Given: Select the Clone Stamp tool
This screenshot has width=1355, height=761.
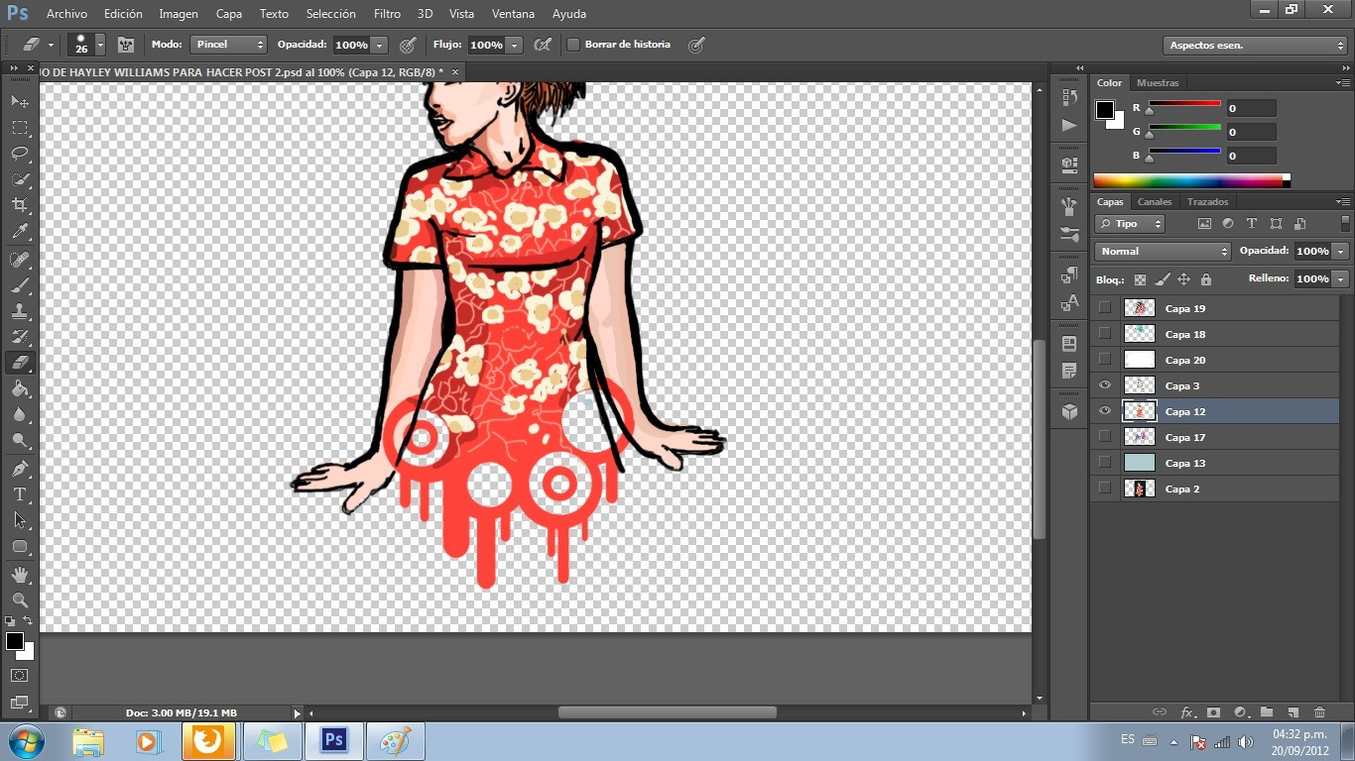Looking at the screenshot, I should [x=20, y=311].
